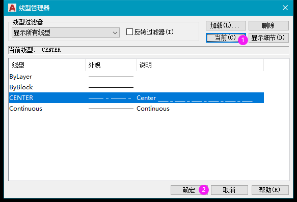Select the CENTER linetype row
The image size is (297, 202).
click(137, 98)
